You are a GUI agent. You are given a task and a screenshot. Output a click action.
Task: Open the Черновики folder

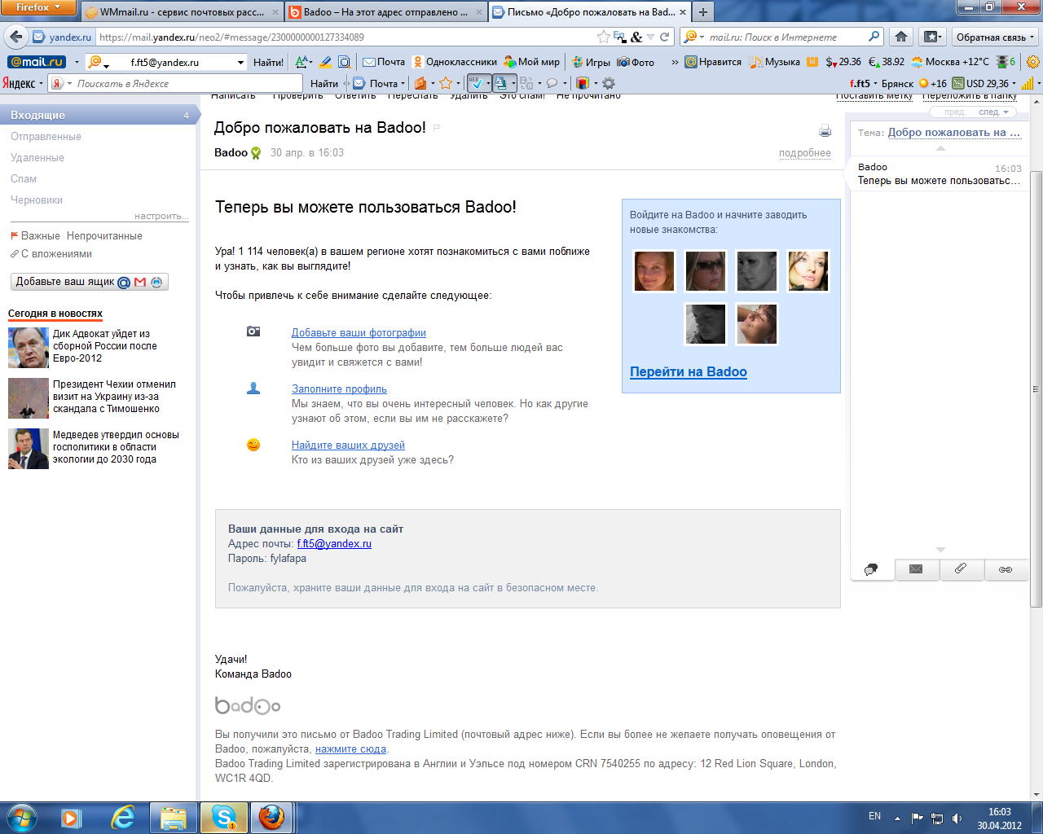(x=37, y=200)
